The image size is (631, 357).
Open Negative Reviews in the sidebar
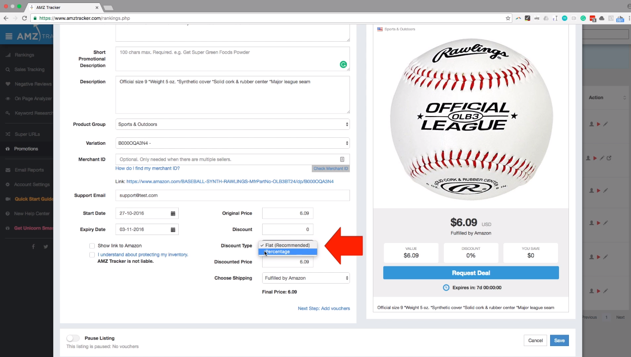pos(33,84)
